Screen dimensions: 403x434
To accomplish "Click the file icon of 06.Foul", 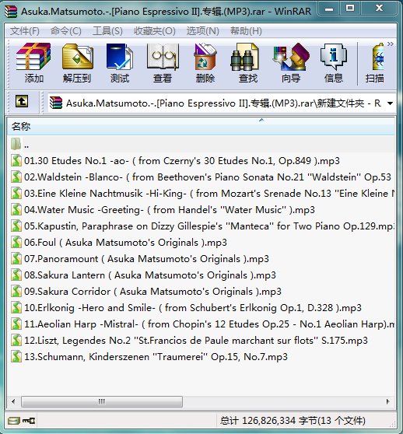I will pos(16,243).
